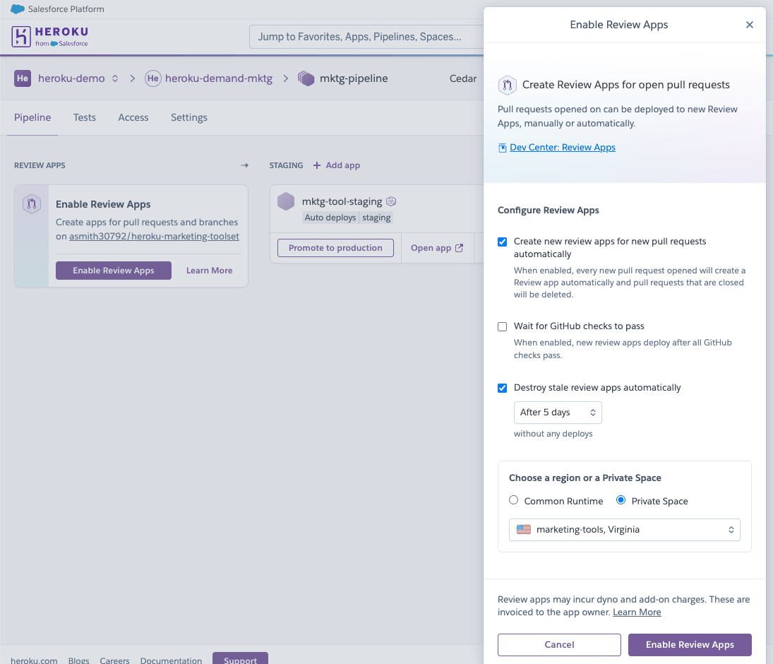Open the Access tab
The height and width of the screenshot is (664, 773).
(133, 117)
